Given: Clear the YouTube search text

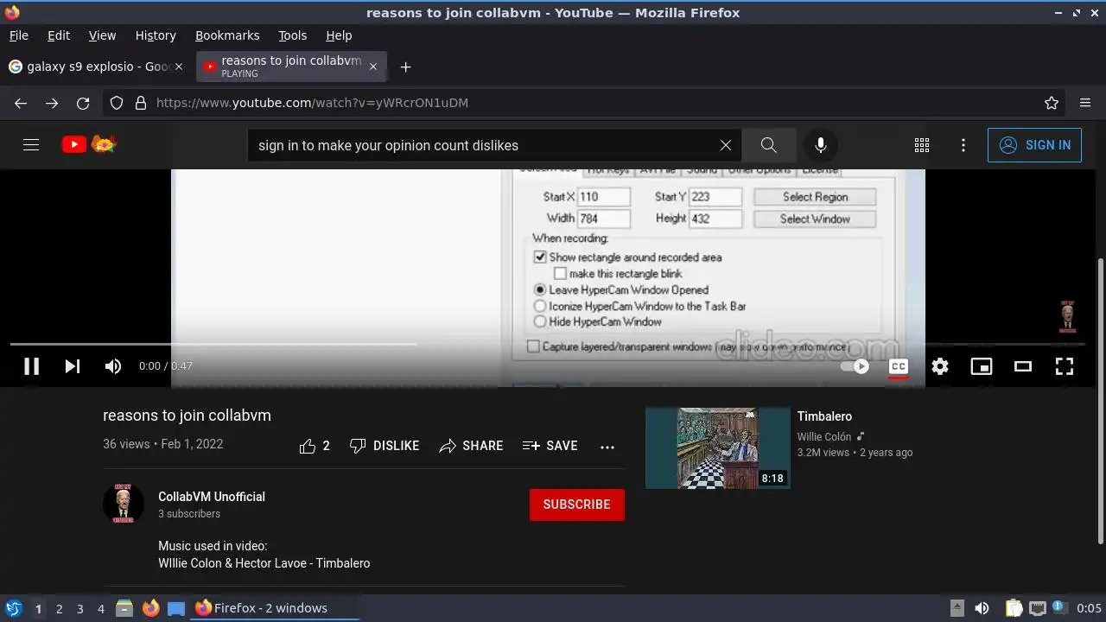Looking at the screenshot, I should click(x=726, y=145).
